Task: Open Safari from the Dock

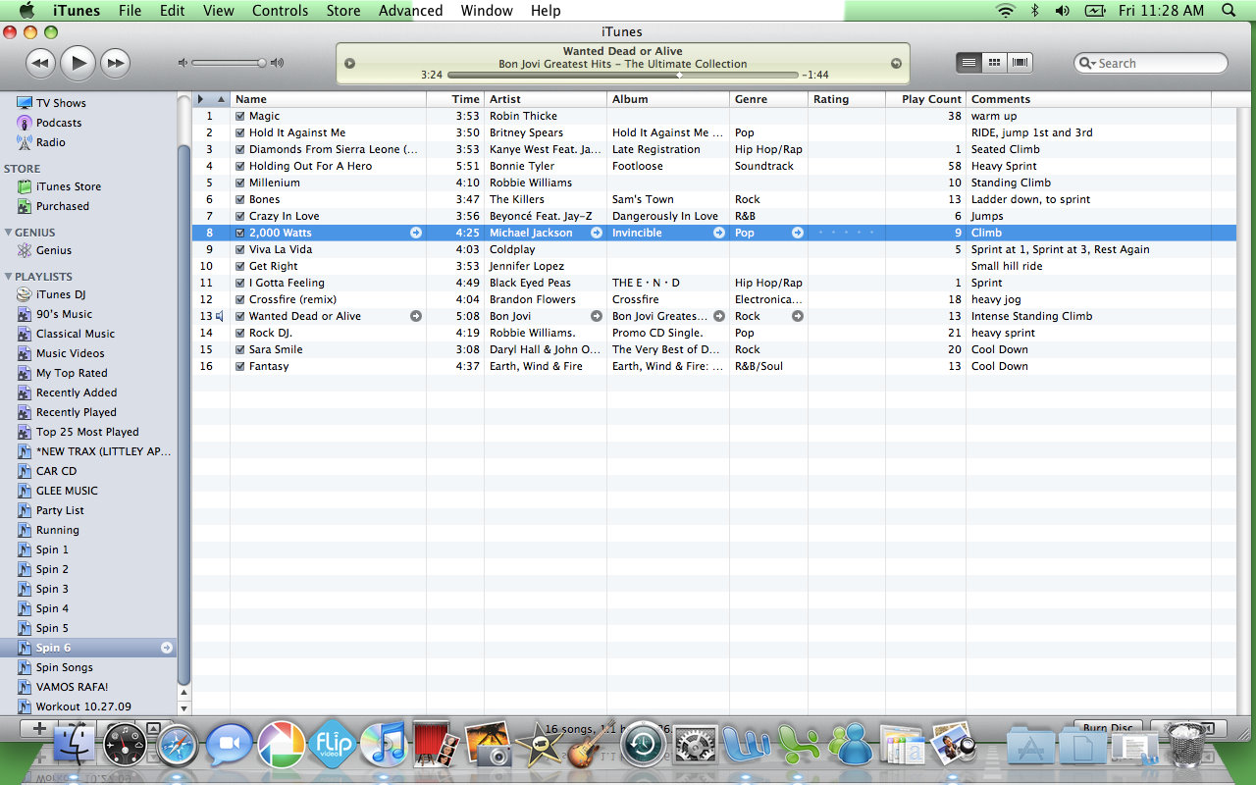Action: pyautogui.click(x=178, y=744)
